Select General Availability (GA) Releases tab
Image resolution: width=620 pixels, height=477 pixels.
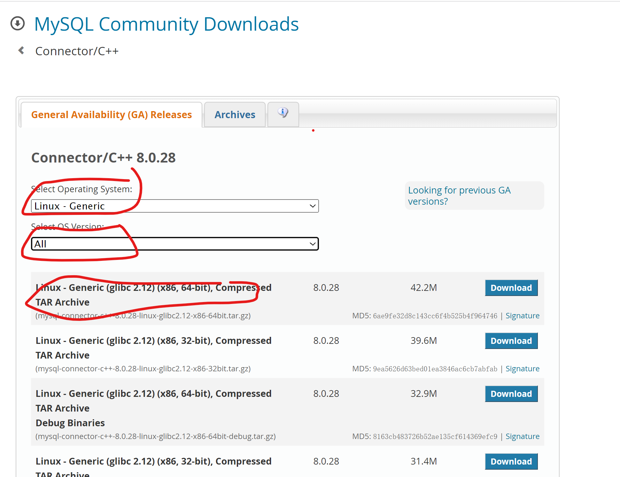(x=111, y=115)
